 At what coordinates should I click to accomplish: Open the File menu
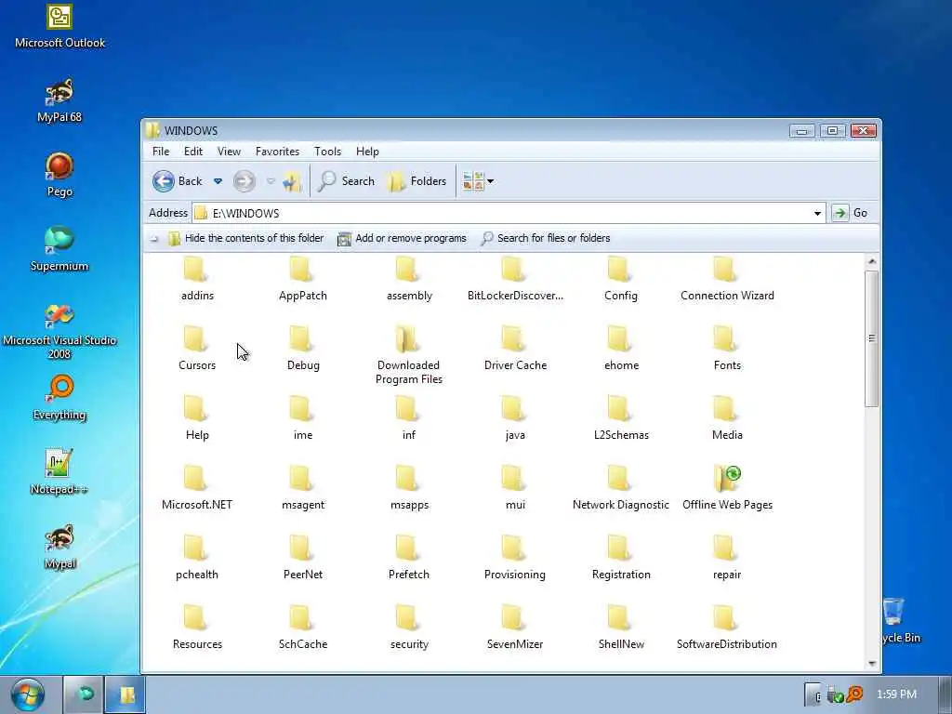(x=161, y=152)
